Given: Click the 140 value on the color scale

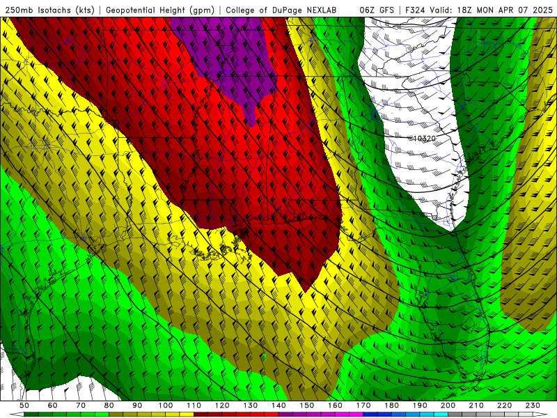Looking at the screenshot, I should coord(278,405).
